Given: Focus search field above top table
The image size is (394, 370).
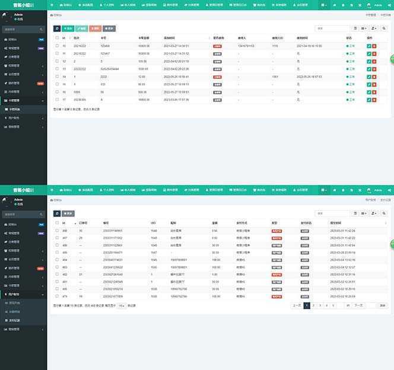Looking at the screenshot, I should (332, 28).
